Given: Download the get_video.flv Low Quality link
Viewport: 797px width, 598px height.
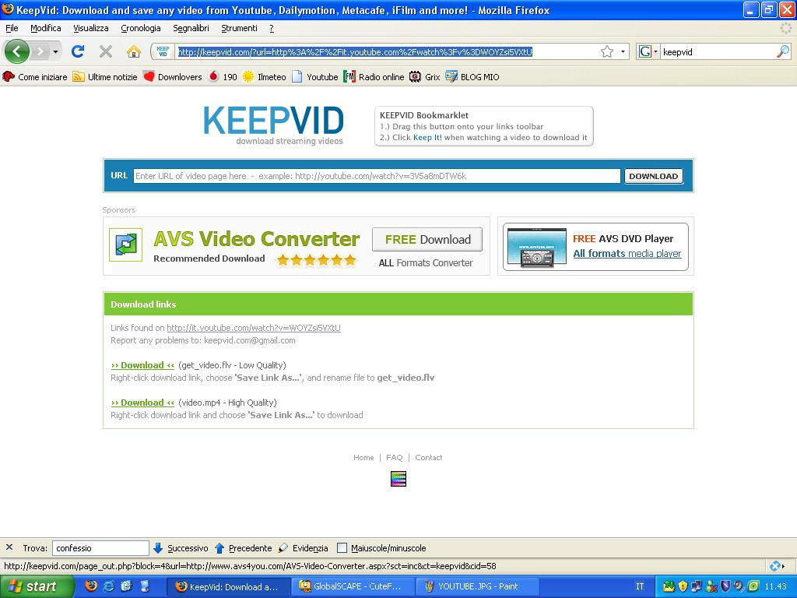Looking at the screenshot, I should click(142, 365).
